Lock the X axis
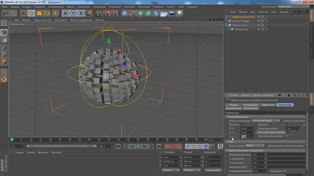This screenshot has width=314, height=176. point(65,13)
